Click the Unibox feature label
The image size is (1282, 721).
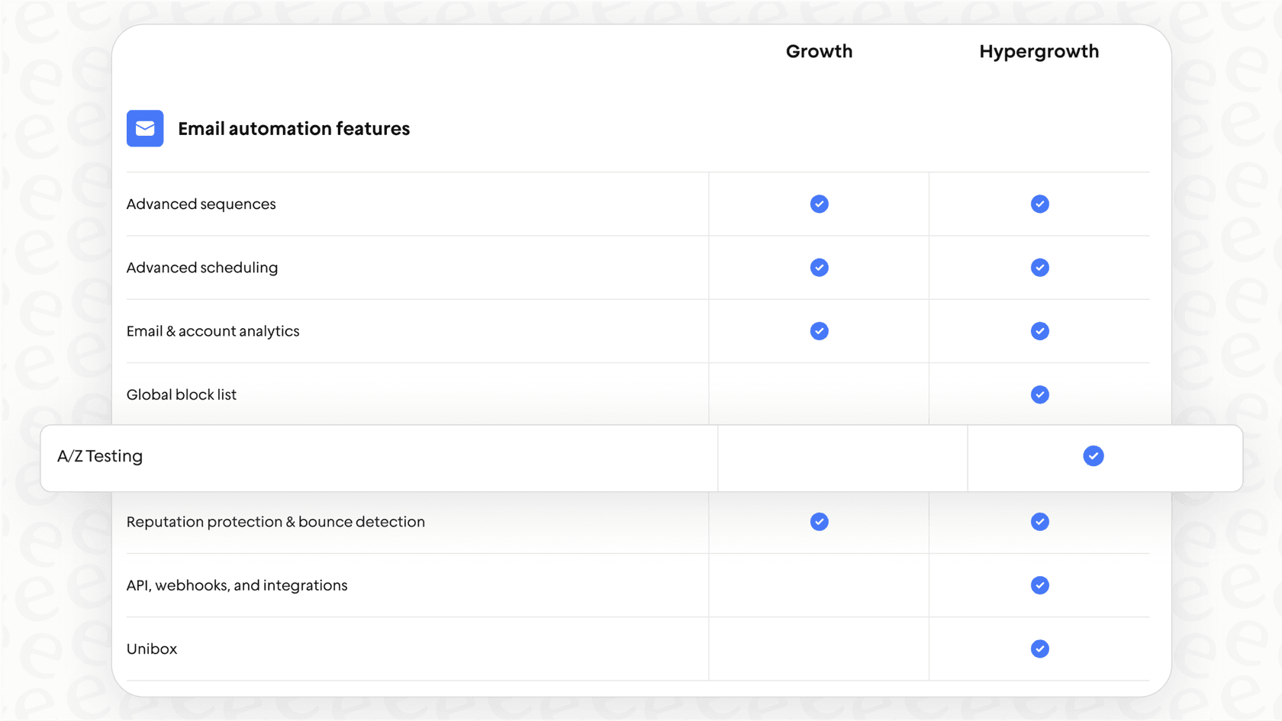152,649
